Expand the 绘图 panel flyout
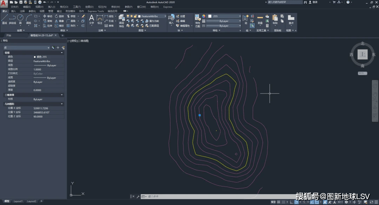This screenshot has height=205, width=379. pyautogui.click(x=21, y=30)
